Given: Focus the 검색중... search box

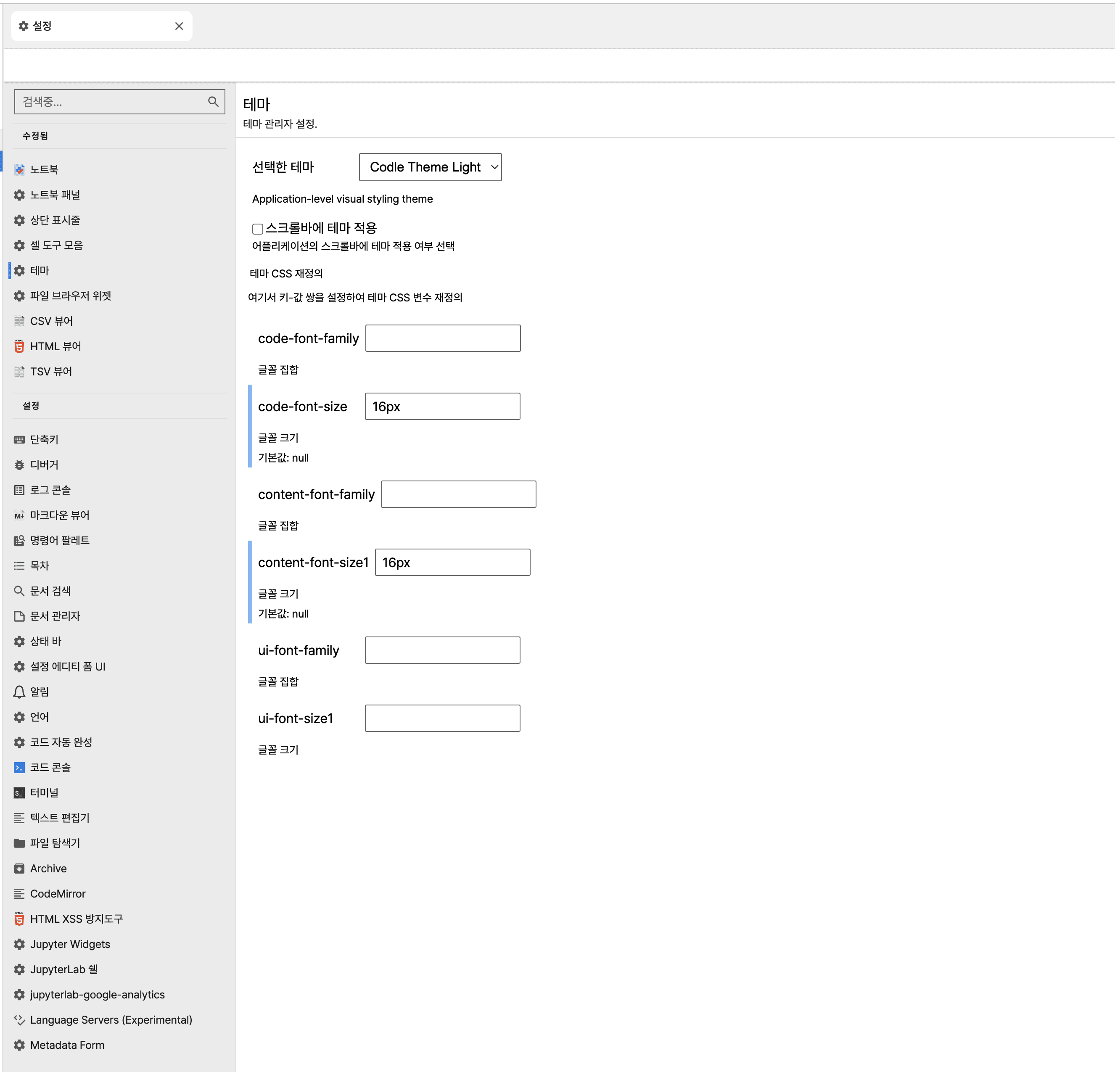Looking at the screenshot, I should tap(111, 102).
